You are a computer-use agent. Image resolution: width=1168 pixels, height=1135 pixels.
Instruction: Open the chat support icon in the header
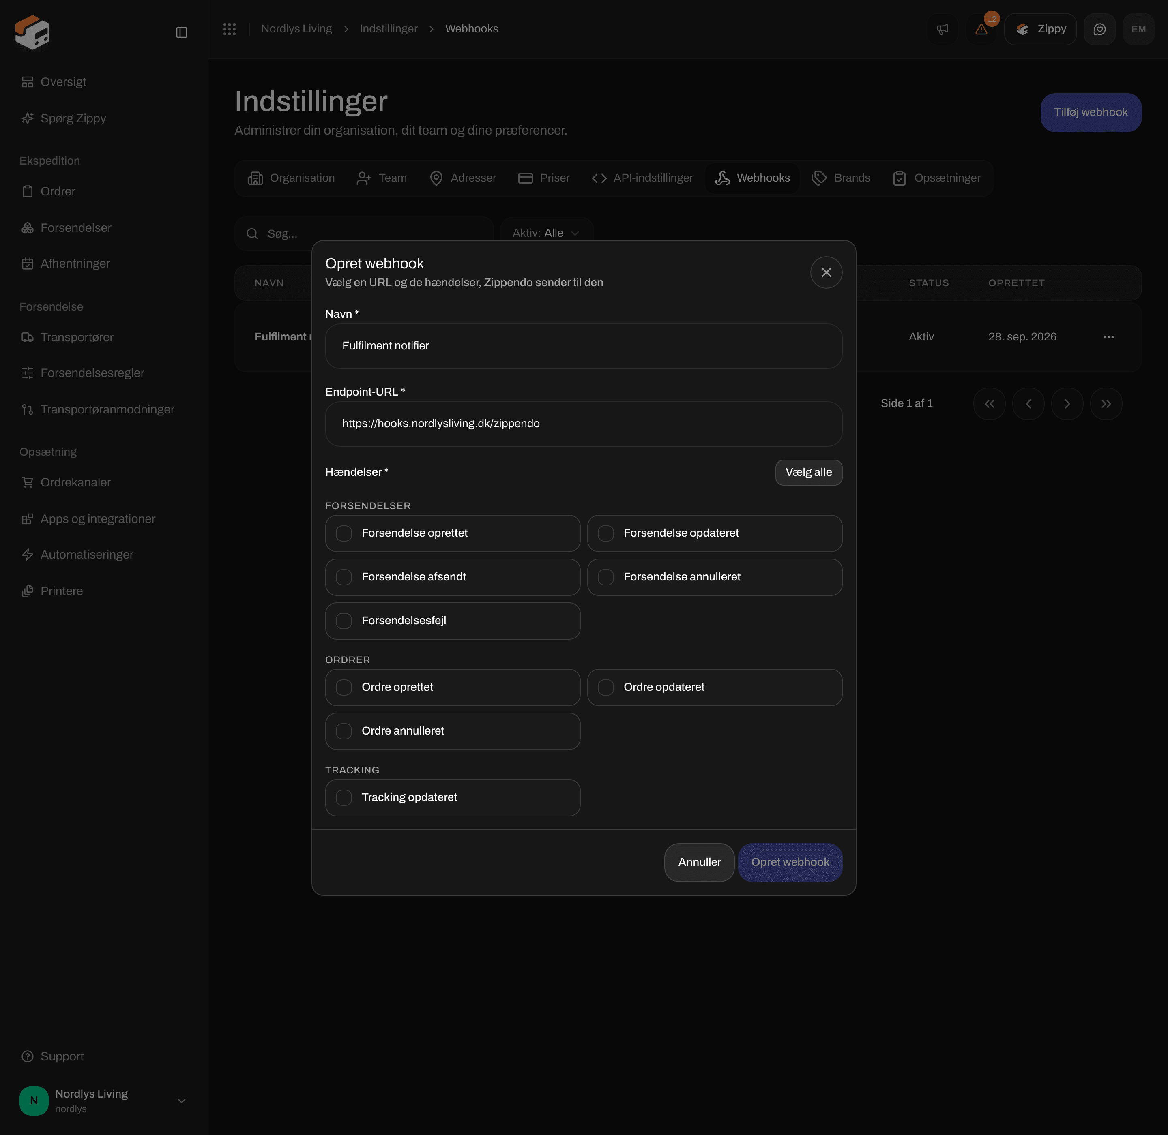[1099, 29]
